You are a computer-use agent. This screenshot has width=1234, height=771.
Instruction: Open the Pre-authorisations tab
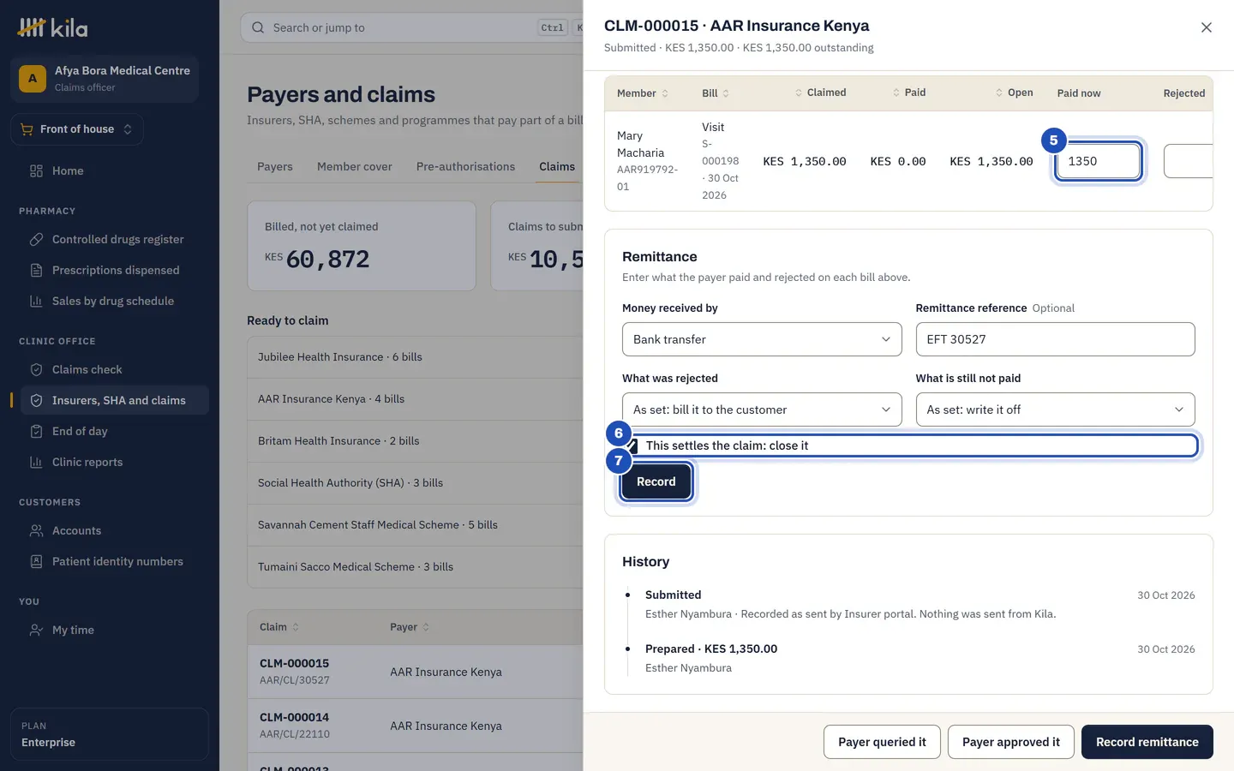pos(465,166)
